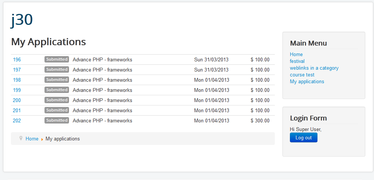Open festival from the Main Menu
Viewport: 374px width, 180px height.
297,61
